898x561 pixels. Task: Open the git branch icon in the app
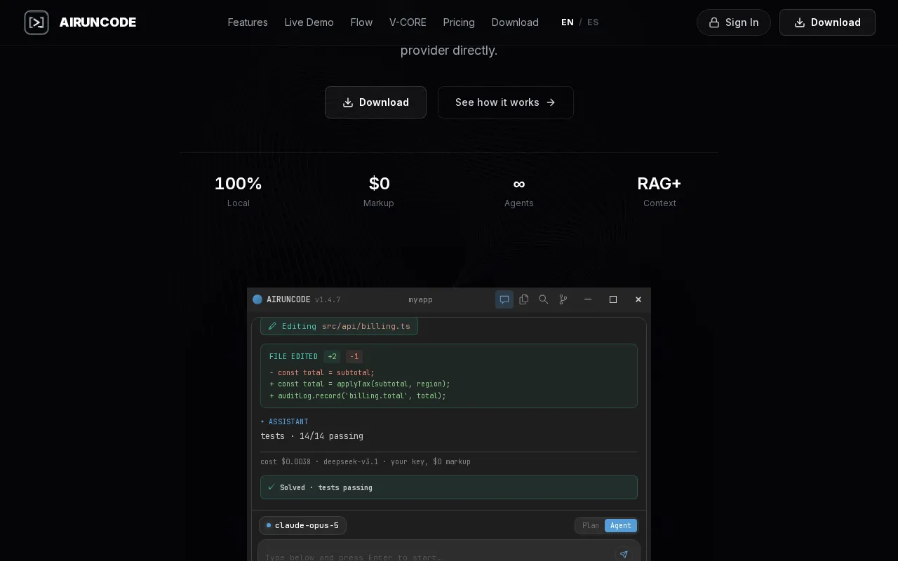click(x=563, y=299)
